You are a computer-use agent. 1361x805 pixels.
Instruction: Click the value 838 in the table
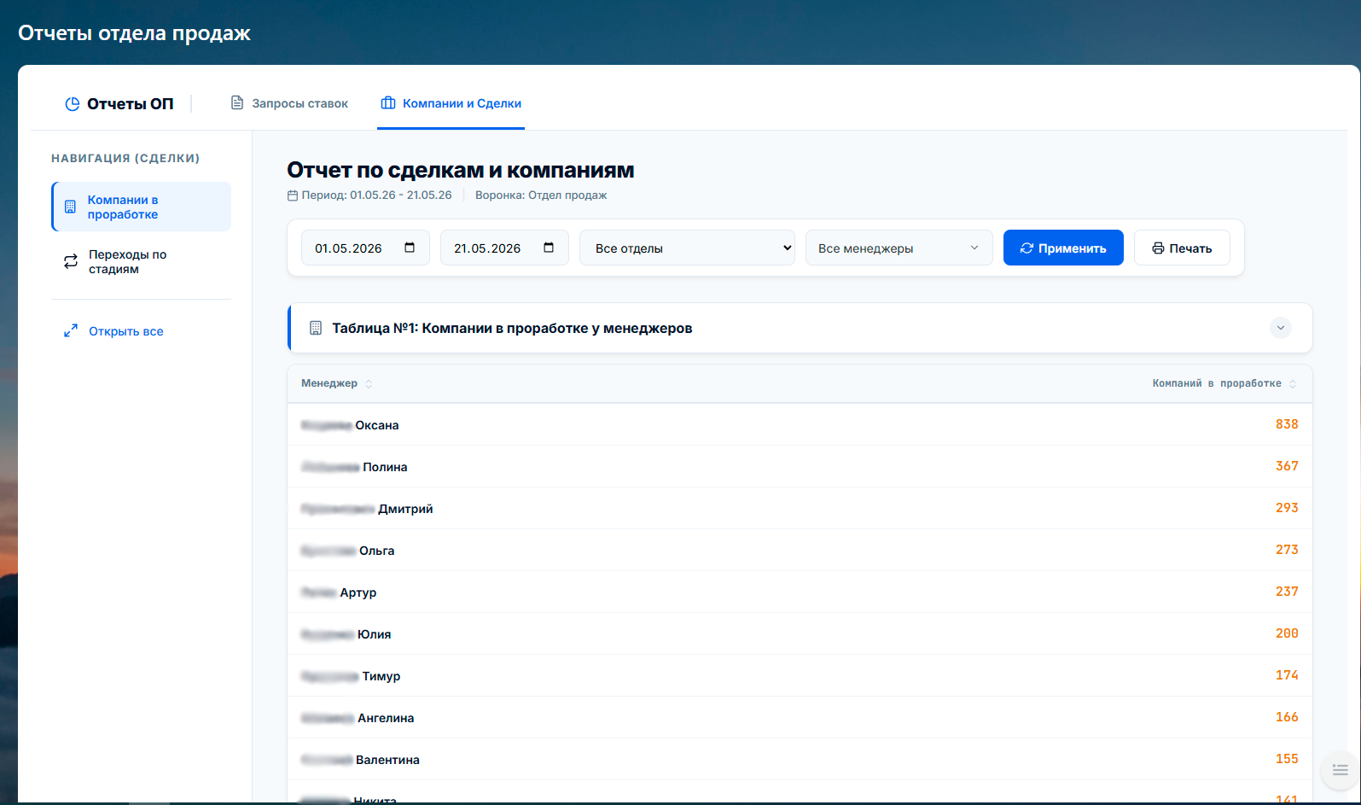(1287, 424)
